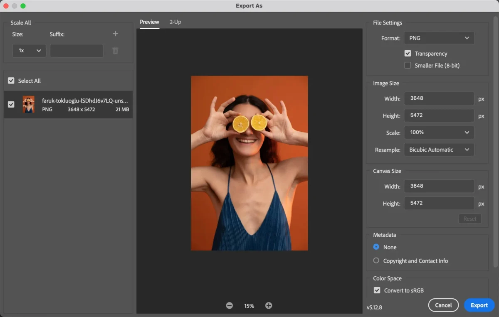Zoom in using the plus icon
The image size is (499, 317).
coord(269,305)
